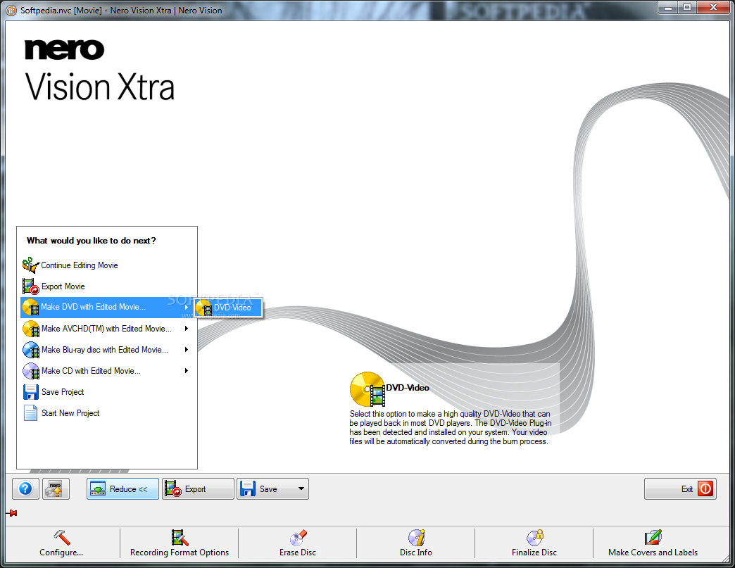
Task: Maximize the Nero Vision window
Action: (687, 7)
